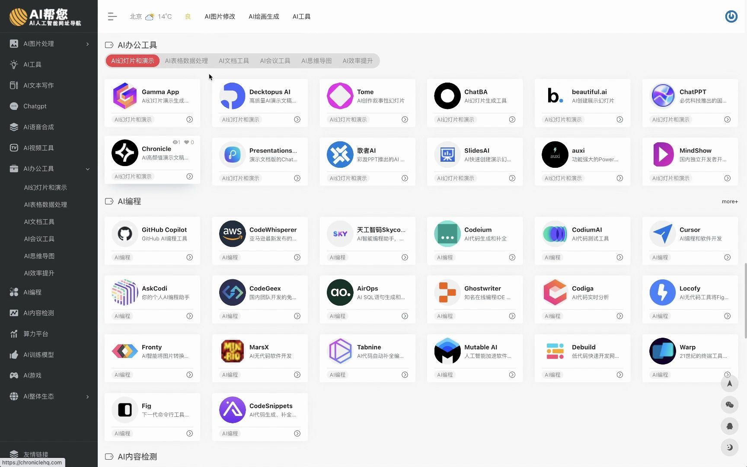Click the bell notification floating icon
Image resolution: width=747 pixels, height=467 pixels.
pyautogui.click(x=729, y=426)
